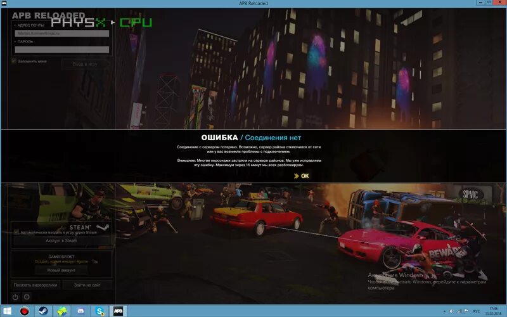Image resolution: width=507 pixels, height=317 pixels.
Task: Toggle the remember me checkbox
Action: pyautogui.click(x=14, y=61)
